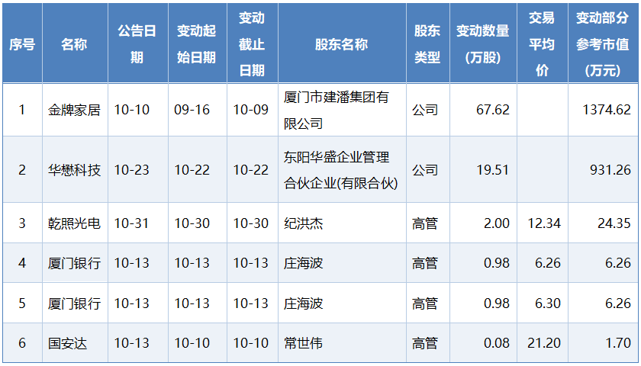Screen dimensions: 641x366
Task: Click the 12.34 average price cell
Action: click(x=544, y=223)
